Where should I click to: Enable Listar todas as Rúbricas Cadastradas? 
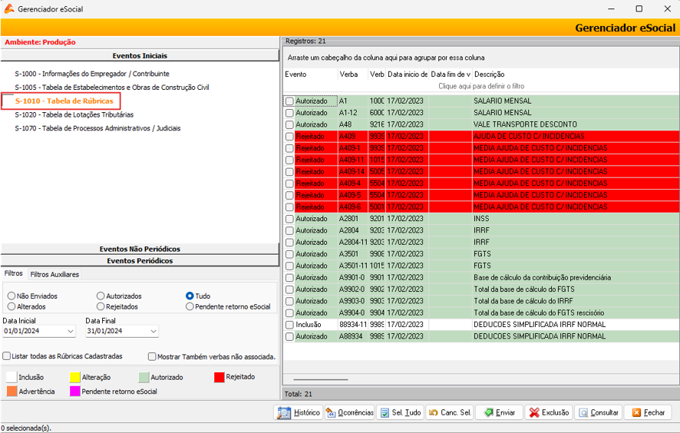(x=6, y=356)
